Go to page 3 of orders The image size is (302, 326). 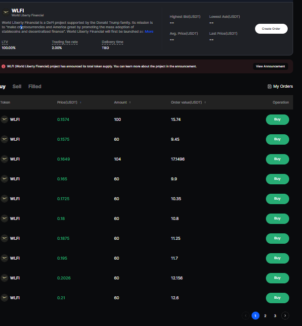point(275,316)
